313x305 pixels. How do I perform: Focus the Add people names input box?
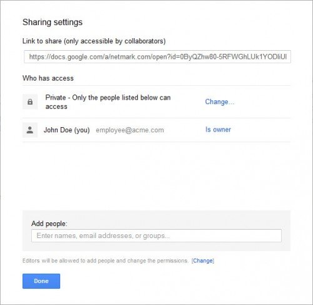[x=156, y=235]
